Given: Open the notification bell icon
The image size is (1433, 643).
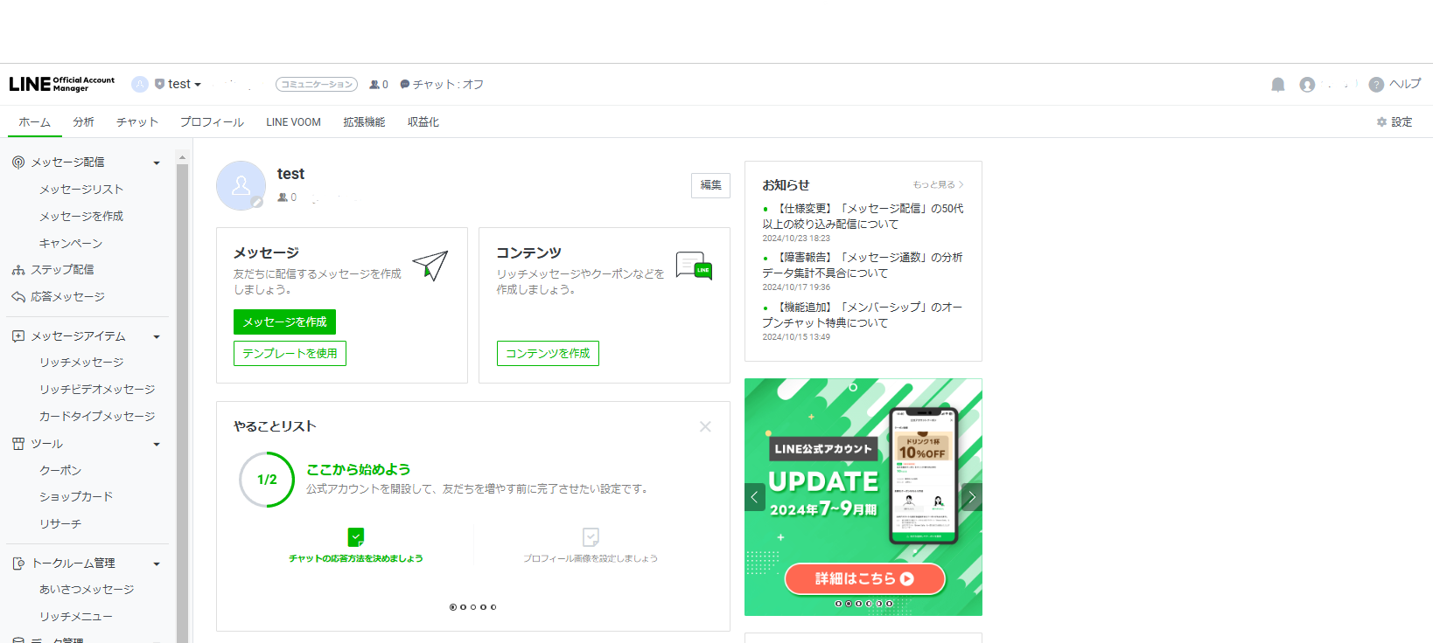Looking at the screenshot, I should pyautogui.click(x=1278, y=85).
